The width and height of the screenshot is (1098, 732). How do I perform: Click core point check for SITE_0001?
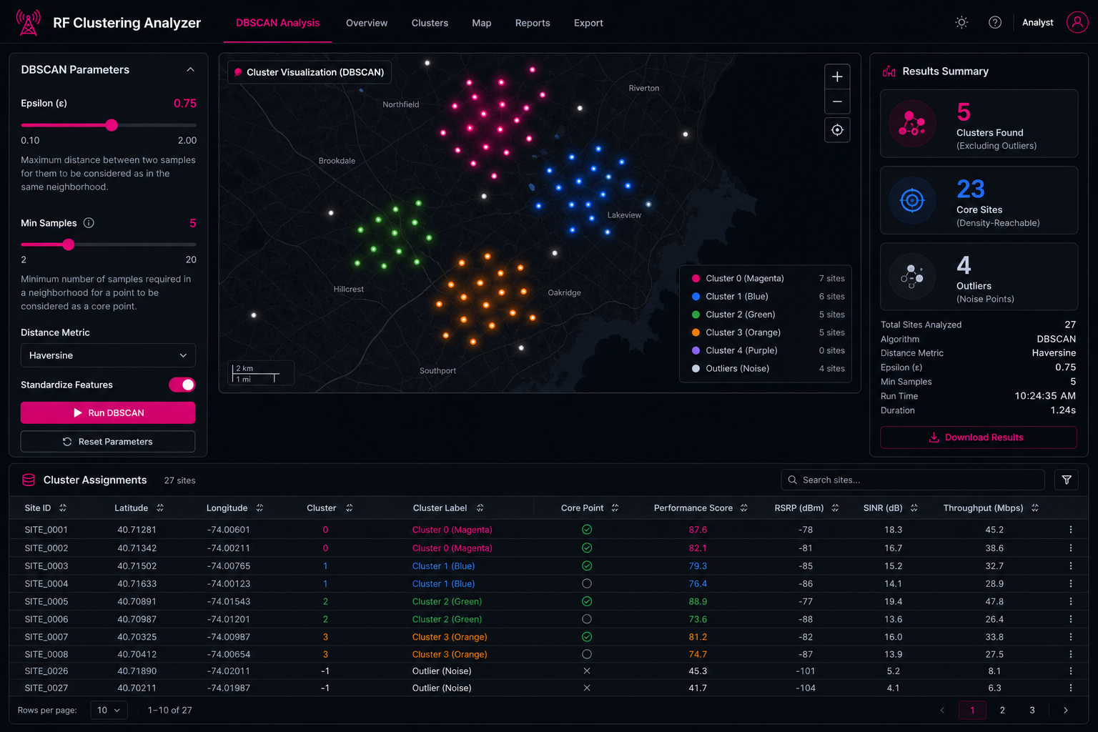pyautogui.click(x=586, y=530)
